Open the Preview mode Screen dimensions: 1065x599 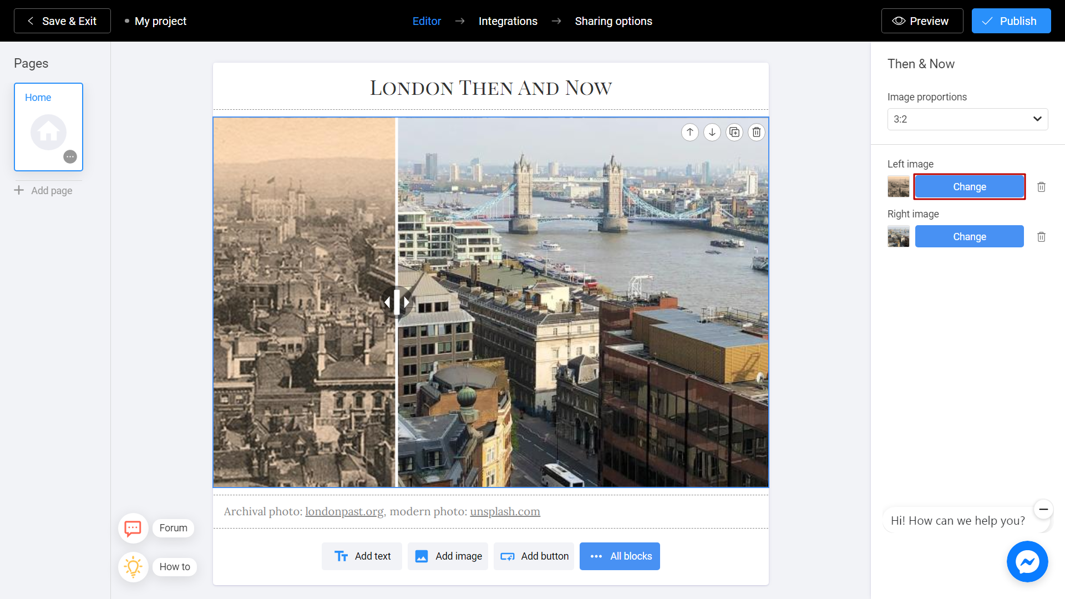(921, 21)
